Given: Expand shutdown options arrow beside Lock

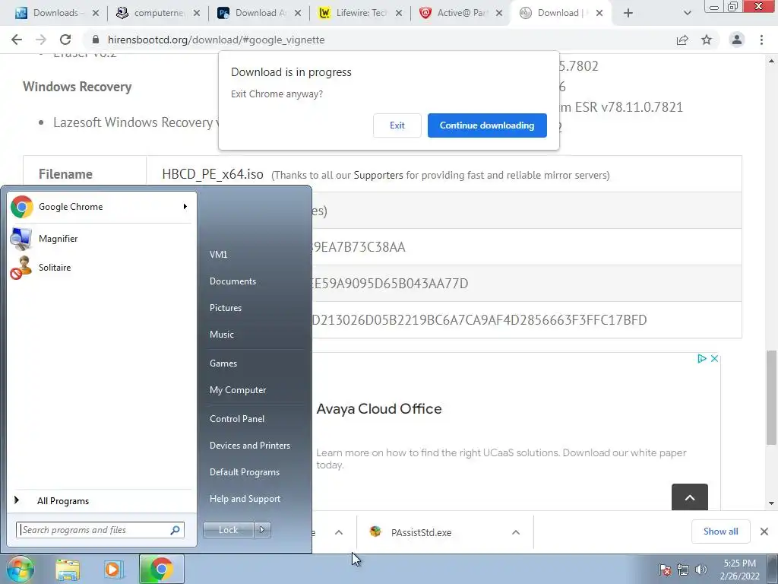Looking at the screenshot, I should tap(262, 530).
